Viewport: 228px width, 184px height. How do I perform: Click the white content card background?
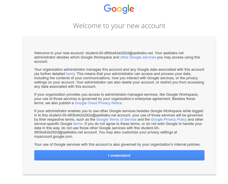click(119, 168)
